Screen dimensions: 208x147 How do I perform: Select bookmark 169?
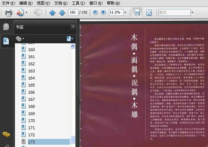click(32, 114)
